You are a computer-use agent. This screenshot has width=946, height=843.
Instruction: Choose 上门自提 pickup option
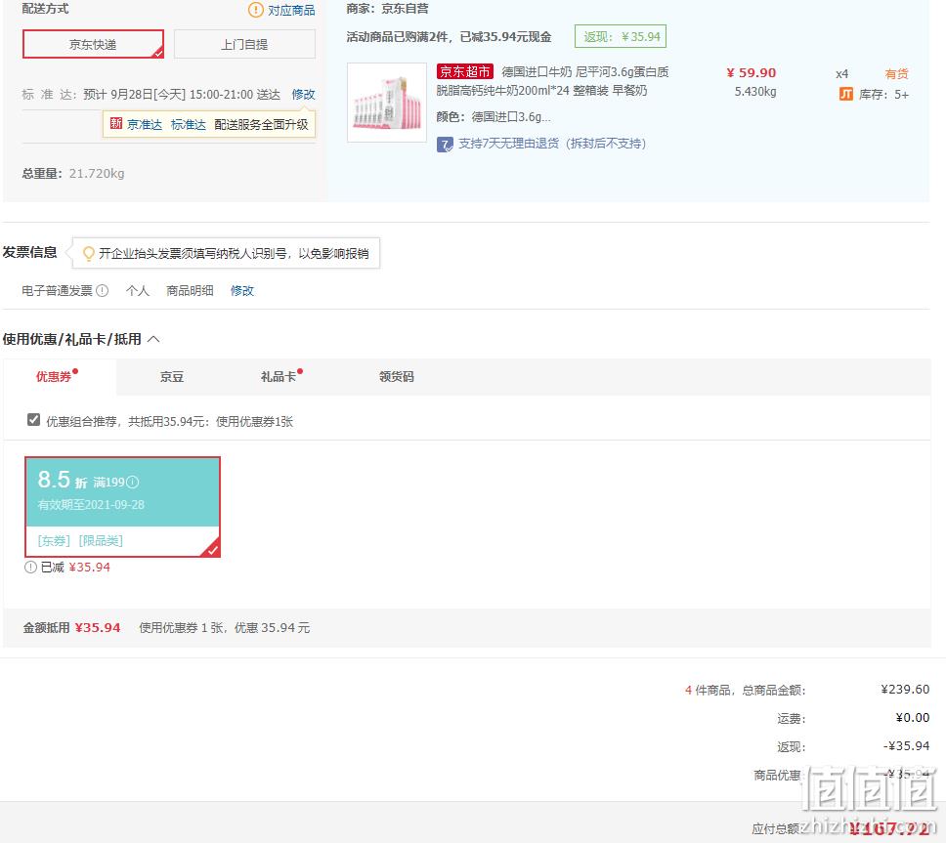point(244,44)
